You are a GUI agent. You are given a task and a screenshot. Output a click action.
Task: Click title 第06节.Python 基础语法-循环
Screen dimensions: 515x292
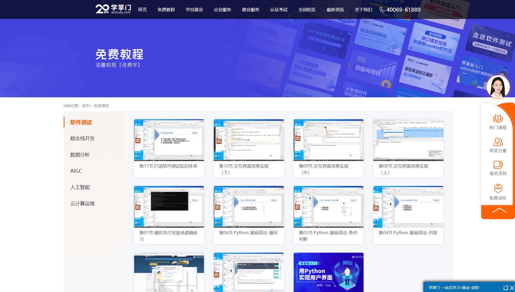point(248,233)
